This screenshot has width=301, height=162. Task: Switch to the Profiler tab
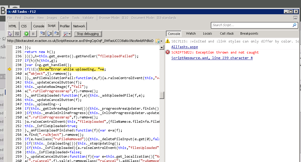click(x=65, y=26)
